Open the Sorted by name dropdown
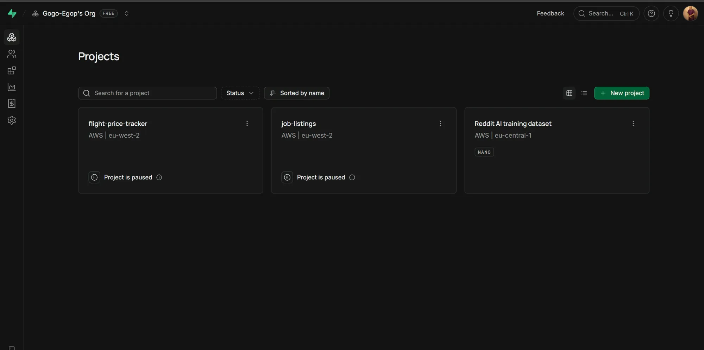Viewport: 704px width, 350px height. [297, 93]
